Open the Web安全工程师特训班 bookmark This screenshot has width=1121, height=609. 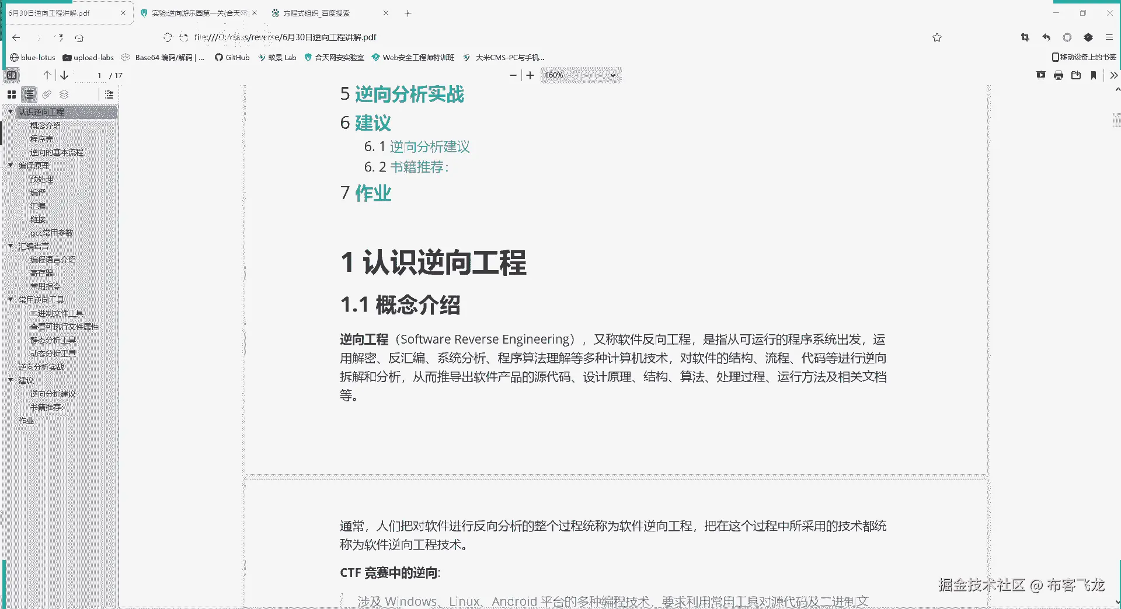pyautogui.click(x=413, y=57)
